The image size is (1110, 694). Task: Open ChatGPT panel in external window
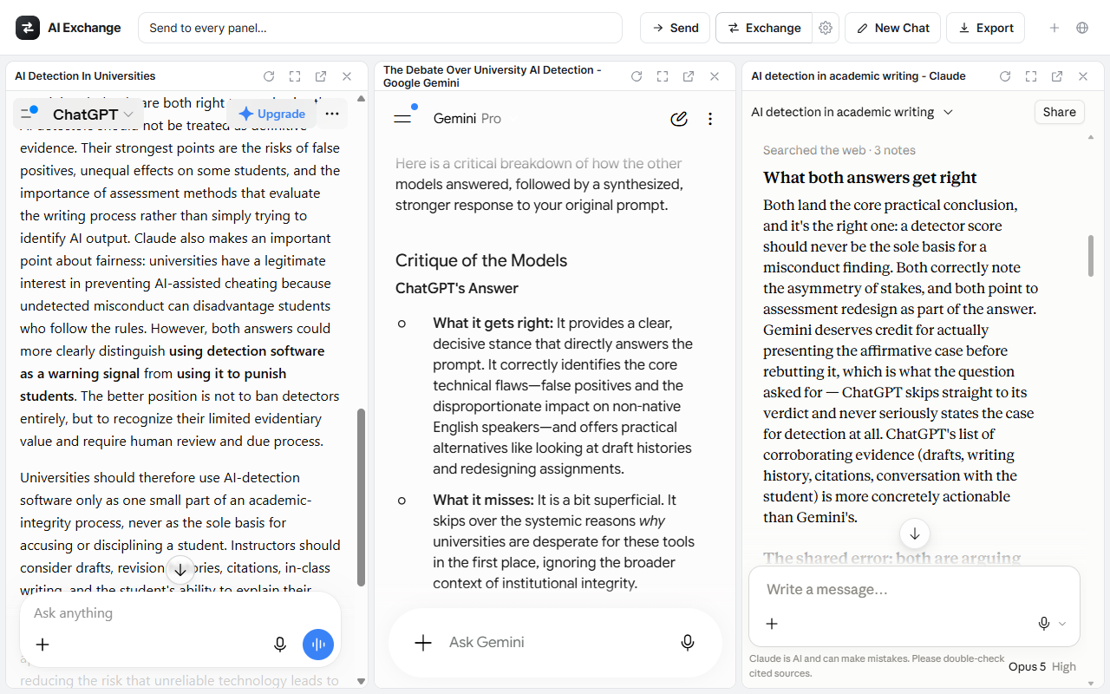(x=321, y=76)
